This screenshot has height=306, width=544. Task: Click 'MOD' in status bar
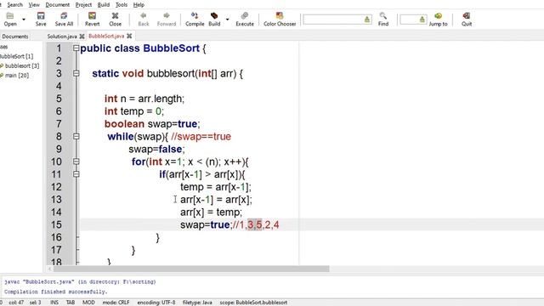pyautogui.click(x=88, y=303)
